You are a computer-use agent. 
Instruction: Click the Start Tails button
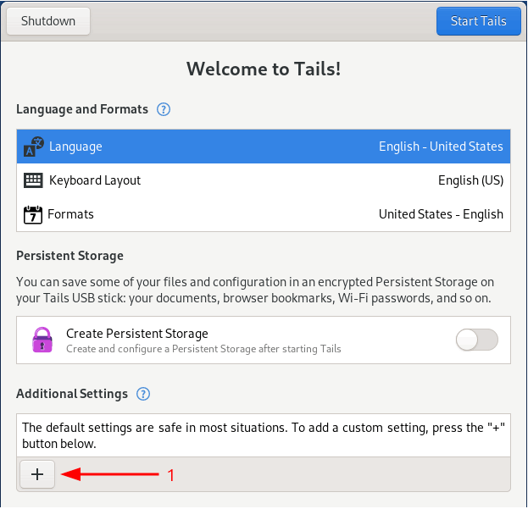tap(478, 21)
